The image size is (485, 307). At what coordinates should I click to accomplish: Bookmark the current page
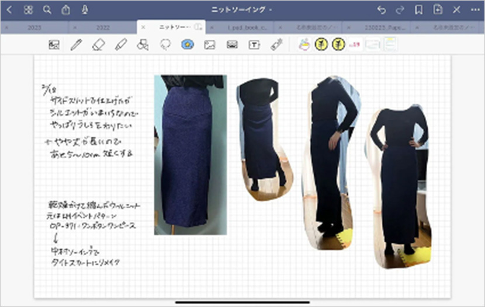click(x=419, y=10)
